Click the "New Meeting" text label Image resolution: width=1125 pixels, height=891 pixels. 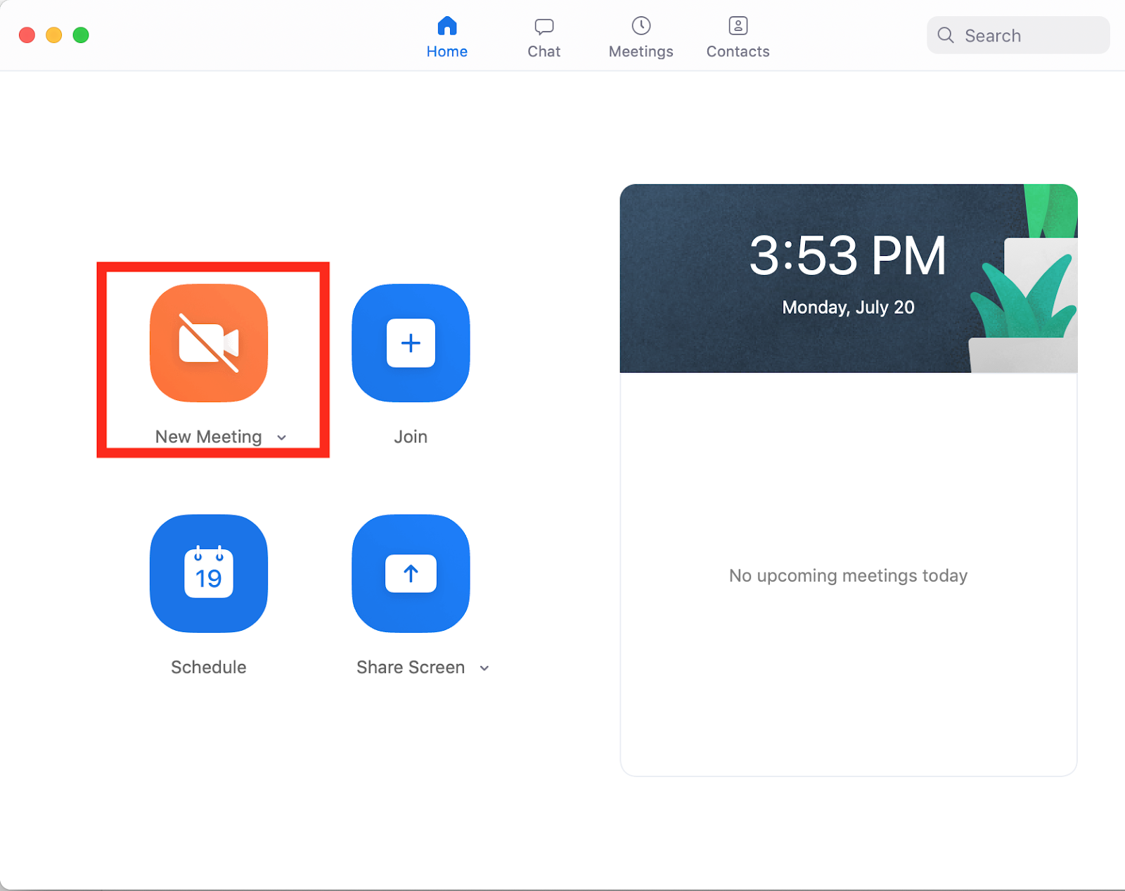tap(208, 437)
